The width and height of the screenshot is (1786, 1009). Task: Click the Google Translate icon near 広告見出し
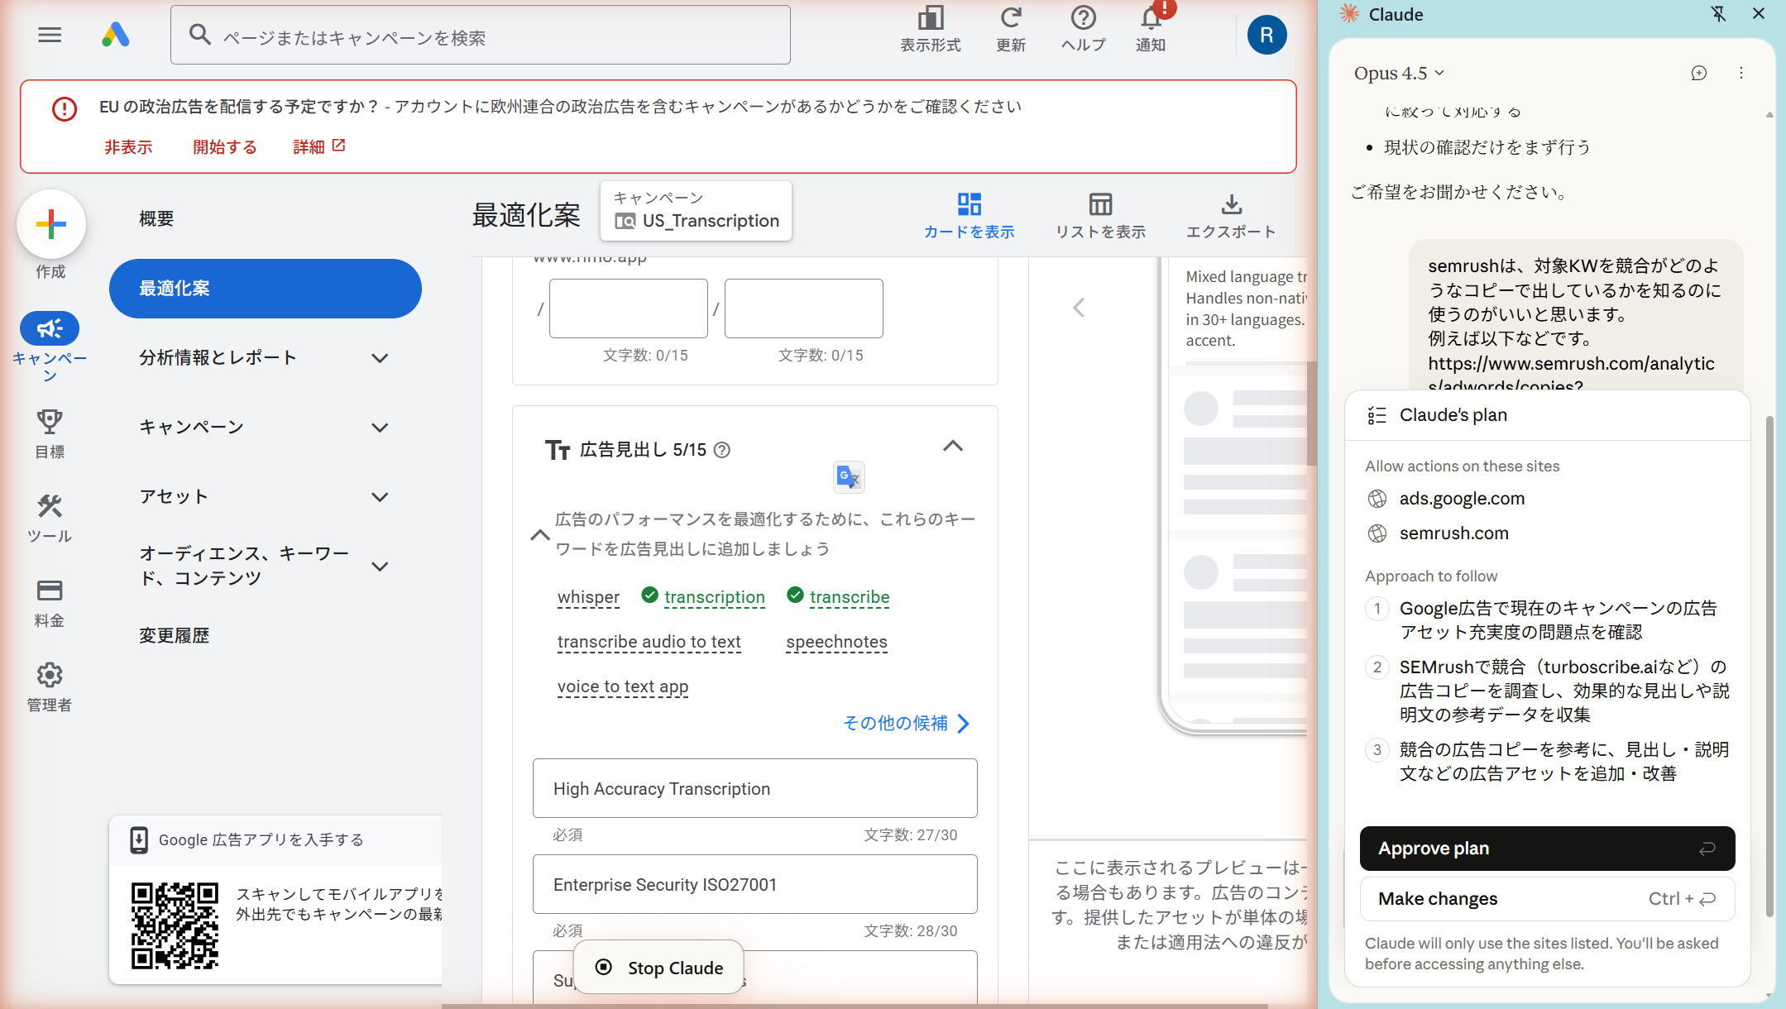click(849, 477)
